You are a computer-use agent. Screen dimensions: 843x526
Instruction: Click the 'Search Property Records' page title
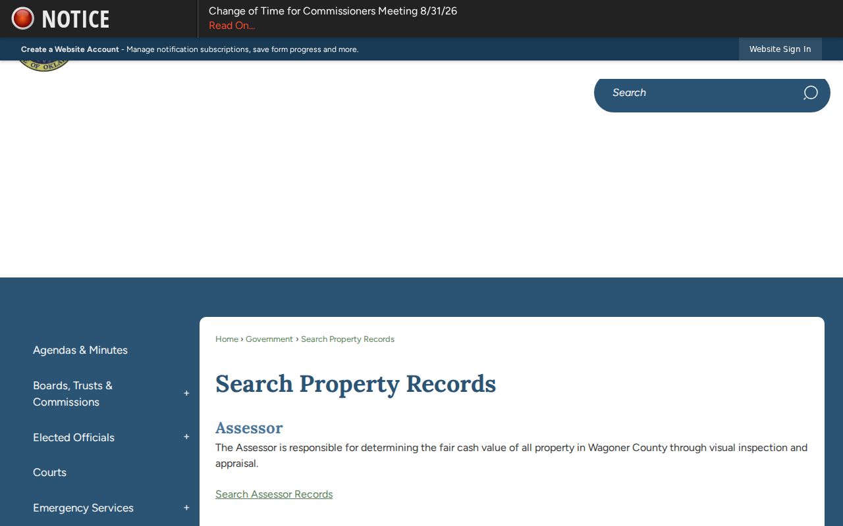[356, 384]
